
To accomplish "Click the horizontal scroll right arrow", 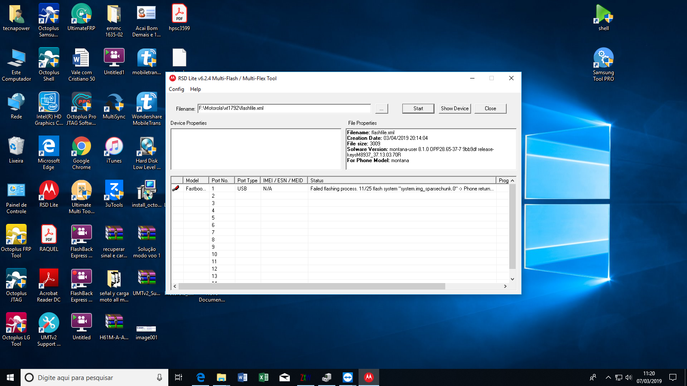I will pyautogui.click(x=505, y=286).
